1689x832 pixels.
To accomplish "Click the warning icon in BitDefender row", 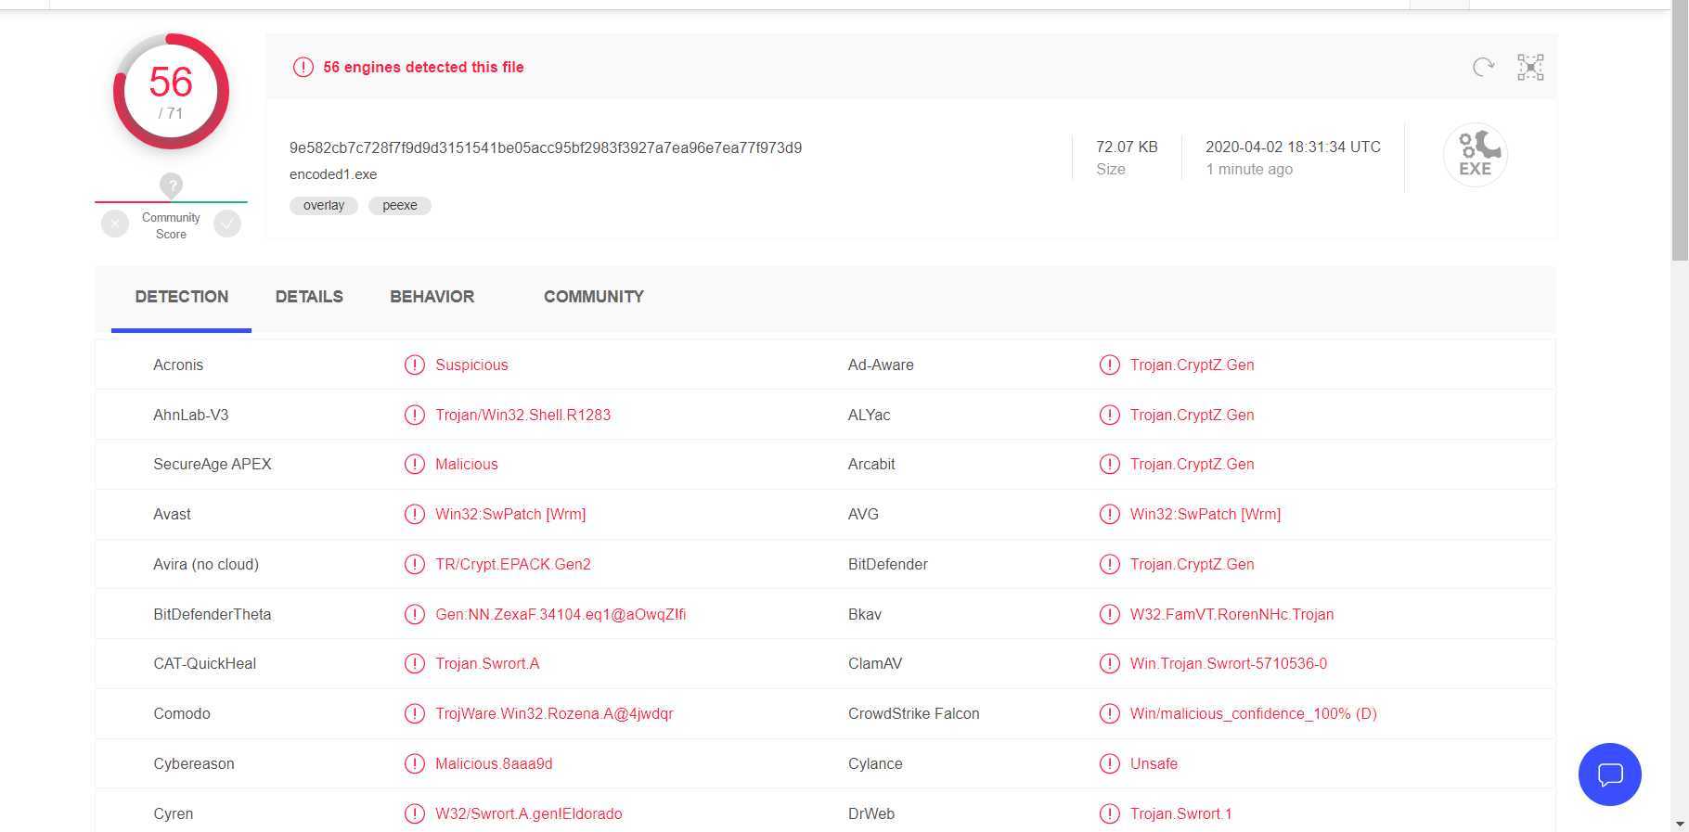I will (1109, 564).
